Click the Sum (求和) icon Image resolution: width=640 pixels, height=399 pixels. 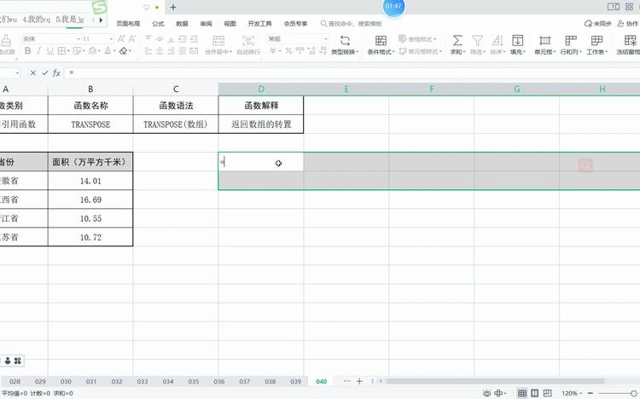[457, 40]
